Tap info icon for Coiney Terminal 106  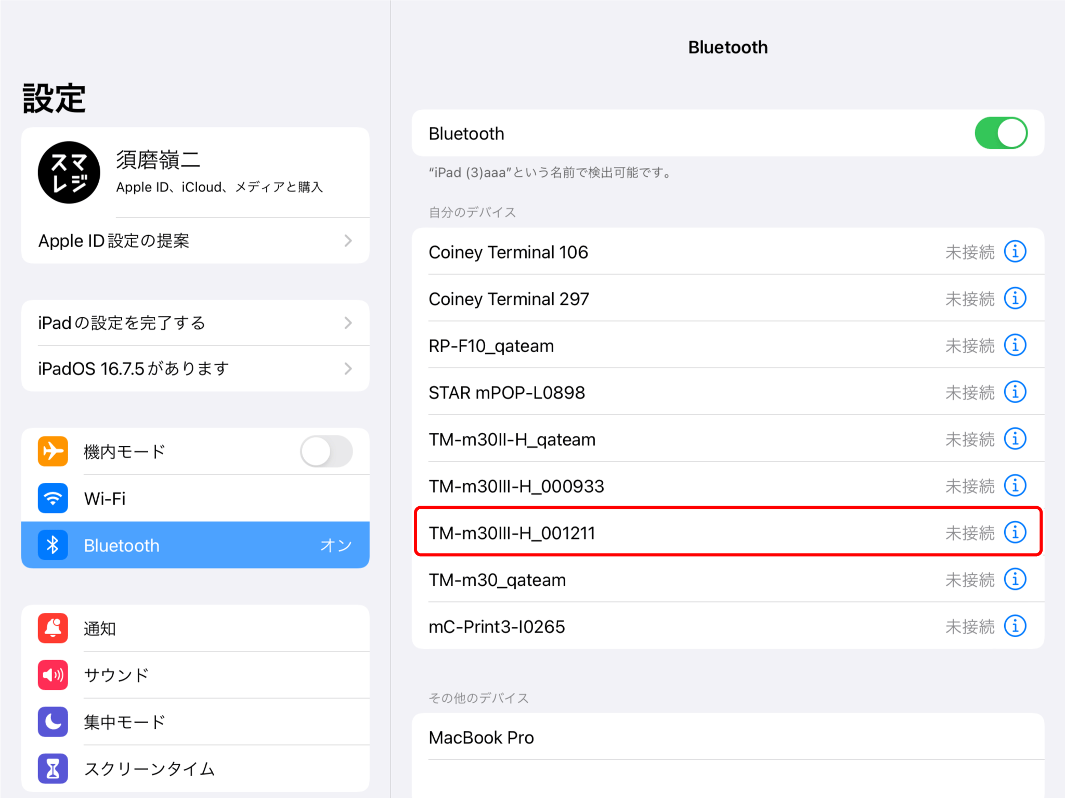pos(1015,252)
